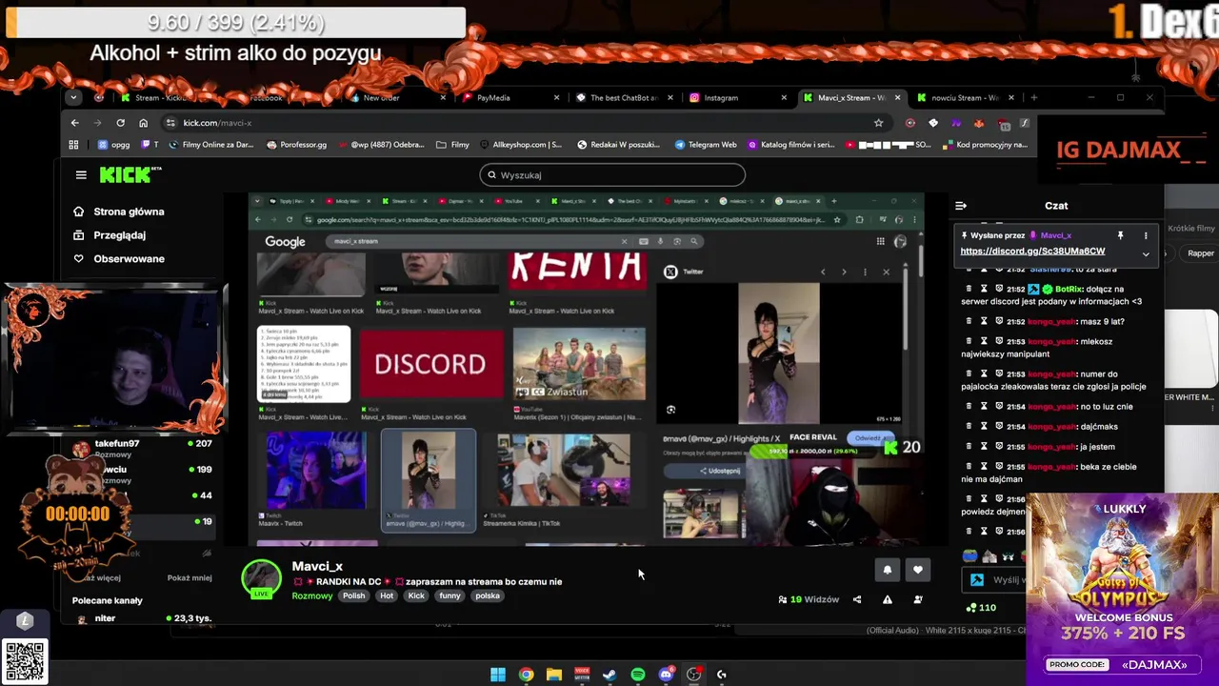1219x686 pixels.
Task: Click Pokaż mniej in sidebar
Action: click(190, 577)
